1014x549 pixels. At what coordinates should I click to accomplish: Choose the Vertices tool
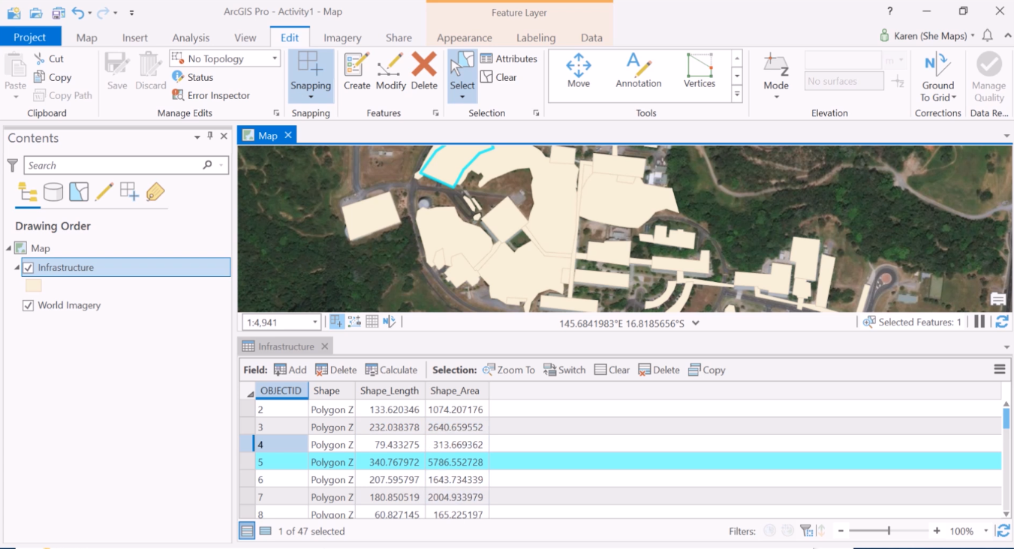(700, 71)
